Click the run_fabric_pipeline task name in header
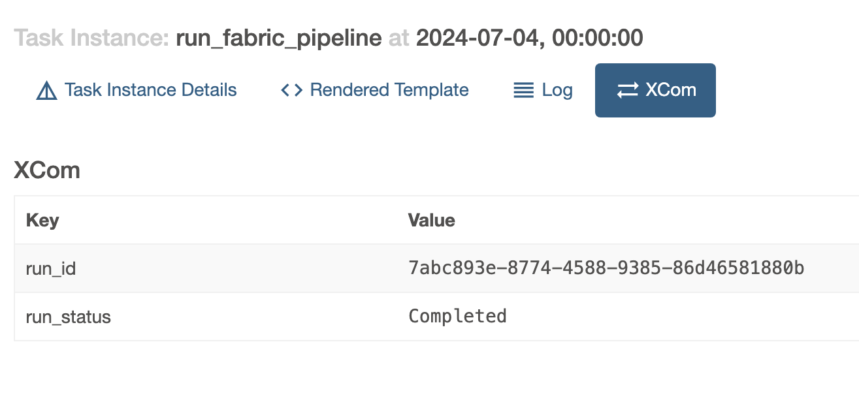This screenshot has height=402, width=859. pyautogui.click(x=279, y=38)
